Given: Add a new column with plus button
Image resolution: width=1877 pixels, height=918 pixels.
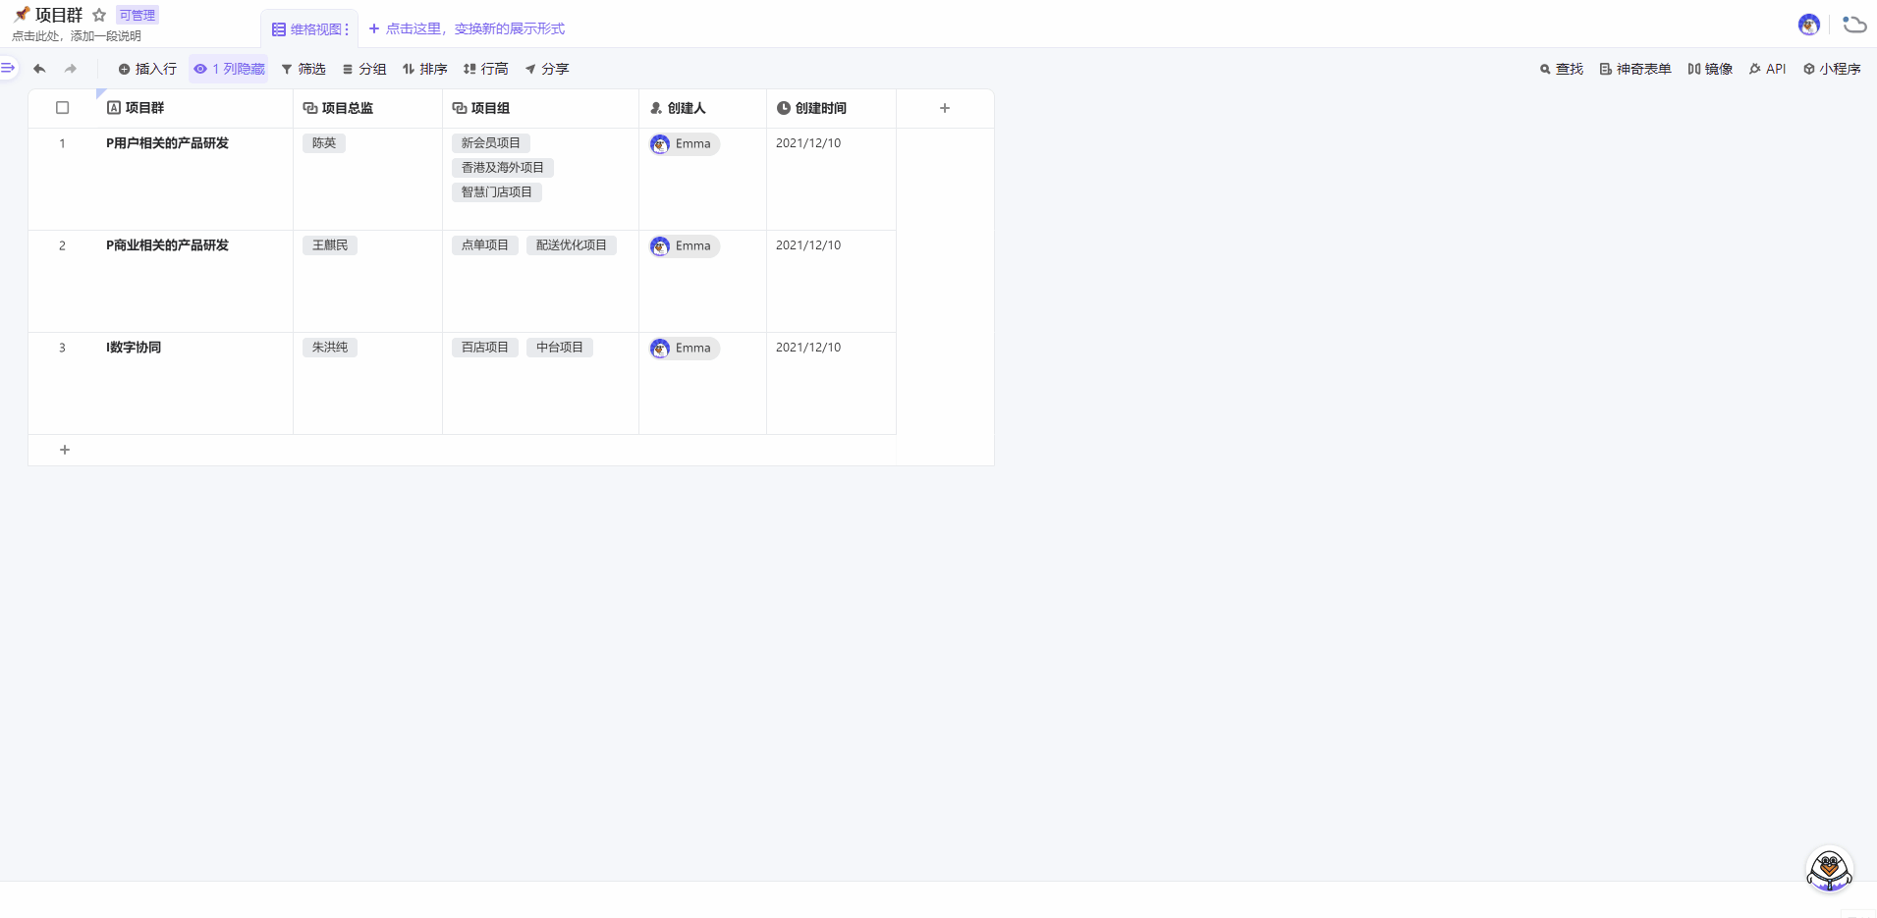Looking at the screenshot, I should 945,108.
